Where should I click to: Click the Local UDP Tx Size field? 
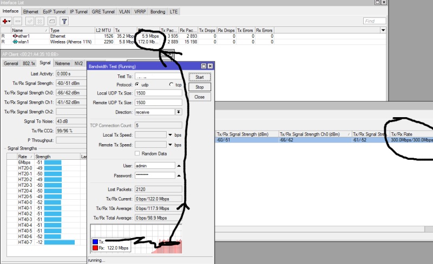158,93
